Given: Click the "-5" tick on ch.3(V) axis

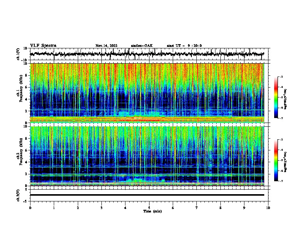Looking at the screenshot, I should 26,201.
